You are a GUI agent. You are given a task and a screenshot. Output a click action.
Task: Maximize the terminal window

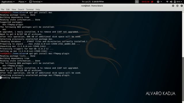pyautogui.click(x=177, y=6)
